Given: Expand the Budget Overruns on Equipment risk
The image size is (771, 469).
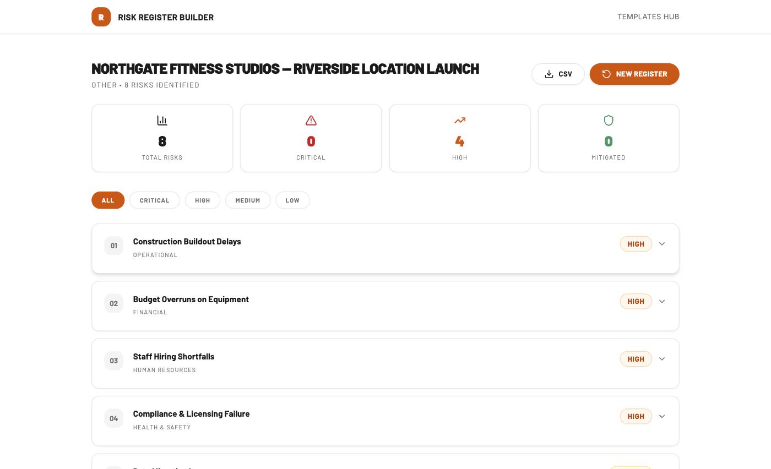Looking at the screenshot, I should [662, 301].
